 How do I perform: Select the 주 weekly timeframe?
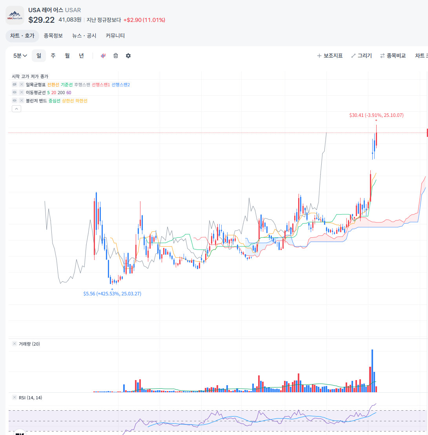coord(53,56)
